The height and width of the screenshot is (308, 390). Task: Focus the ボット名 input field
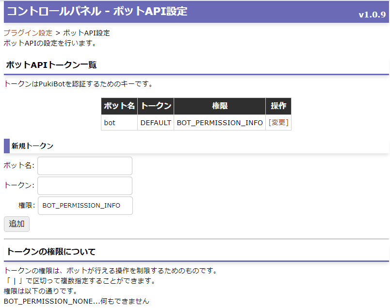pos(85,166)
